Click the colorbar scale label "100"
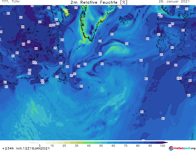The image size is (196, 151). tap(162, 146)
